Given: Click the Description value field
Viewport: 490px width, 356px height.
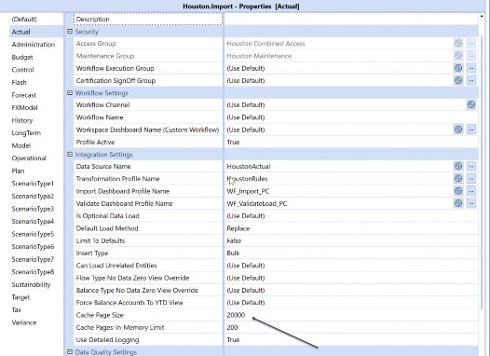Looking at the screenshot, I should click(x=351, y=19).
